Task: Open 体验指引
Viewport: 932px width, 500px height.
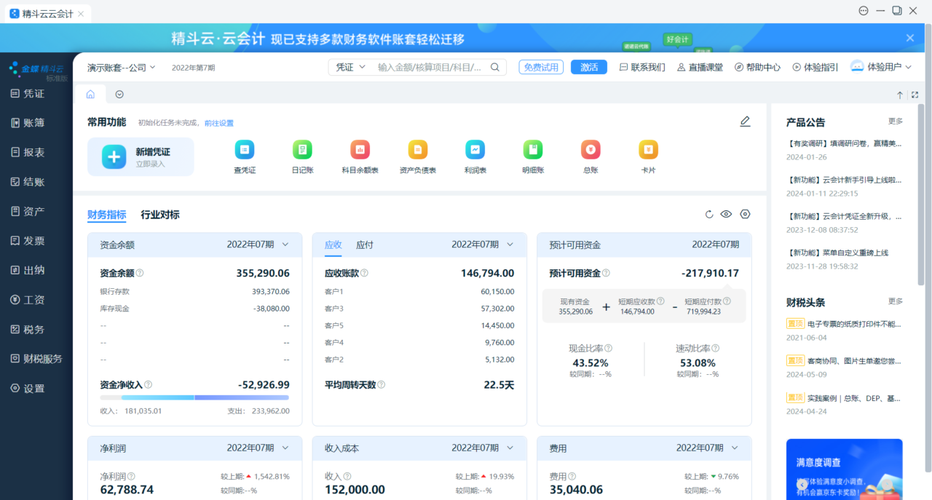Action: pyautogui.click(x=815, y=67)
